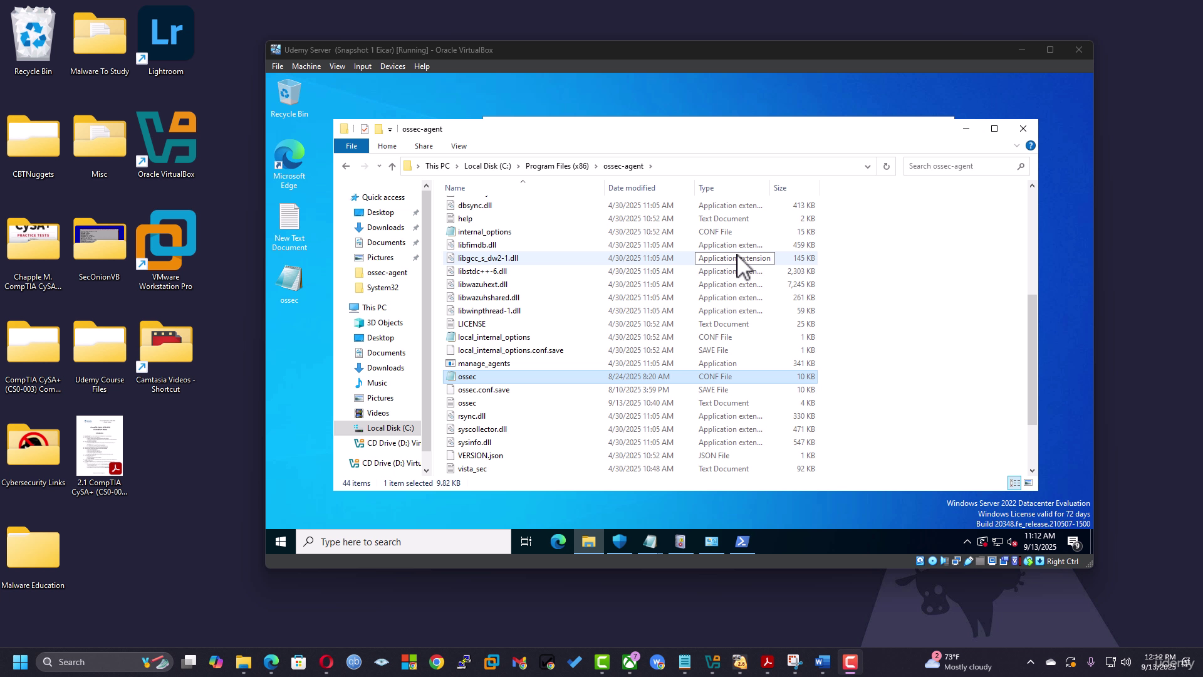Open Lightroom desktop shortcut

pos(166,41)
